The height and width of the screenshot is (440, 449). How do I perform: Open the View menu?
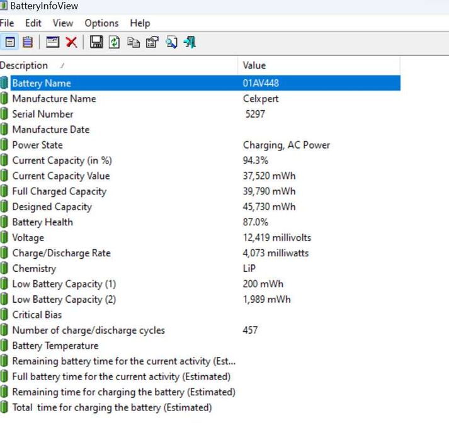(63, 23)
